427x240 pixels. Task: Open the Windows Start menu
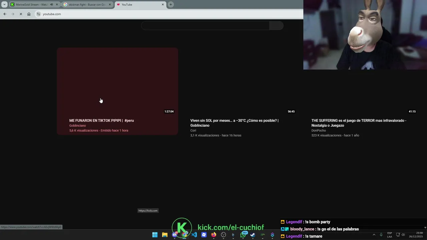(x=155, y=235)
